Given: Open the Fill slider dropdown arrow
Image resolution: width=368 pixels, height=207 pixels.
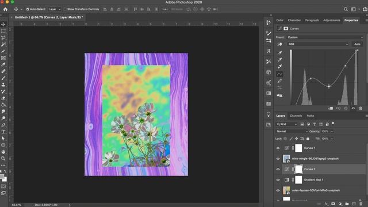Looking at the screenshot, I should coord(332,139).
